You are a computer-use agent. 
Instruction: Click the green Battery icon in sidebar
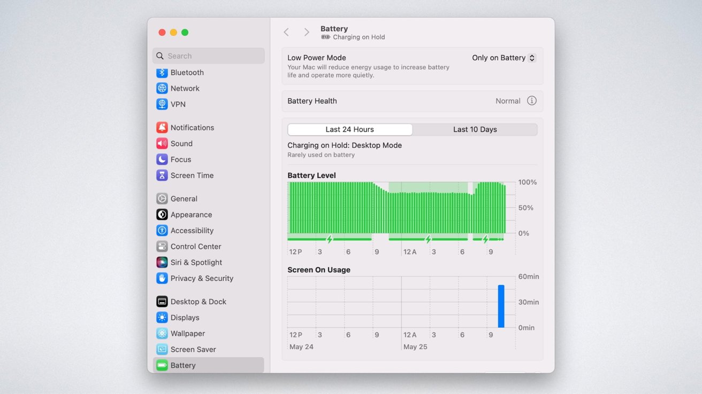coord(162,366)
